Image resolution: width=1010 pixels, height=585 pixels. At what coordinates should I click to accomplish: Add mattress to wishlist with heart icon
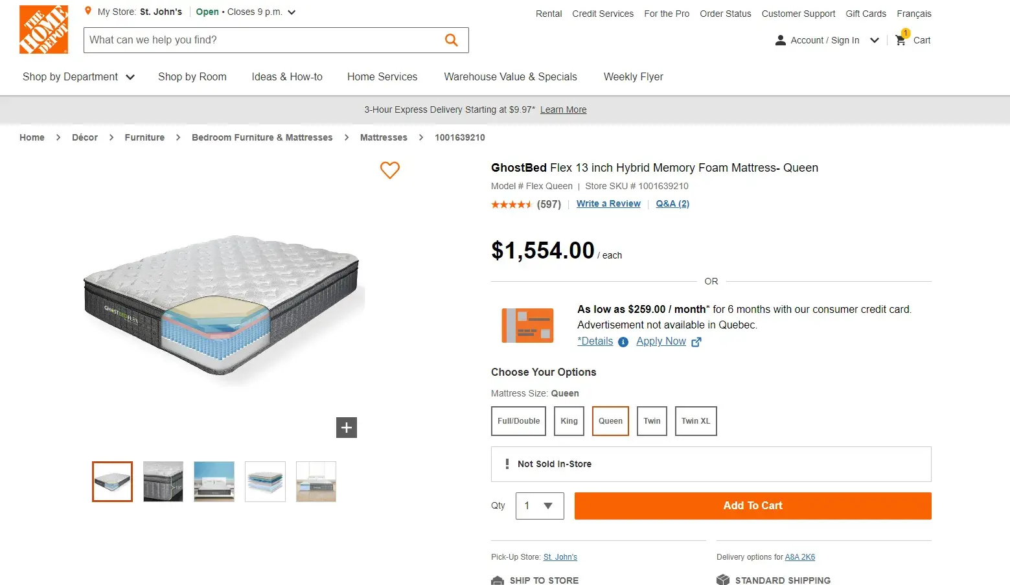point(389,170)
